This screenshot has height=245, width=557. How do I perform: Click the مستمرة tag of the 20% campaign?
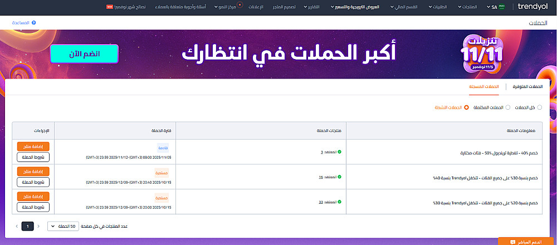pyautogui.click(x=162, y=198)
